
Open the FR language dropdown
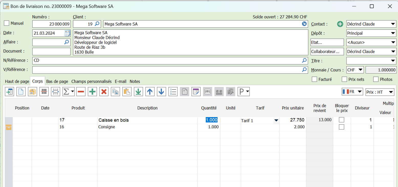[352, 92]
